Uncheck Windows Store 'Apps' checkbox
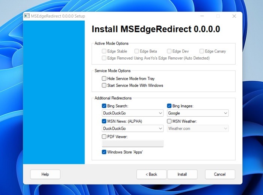Viewport: 263px width, 195px height. 104,152
